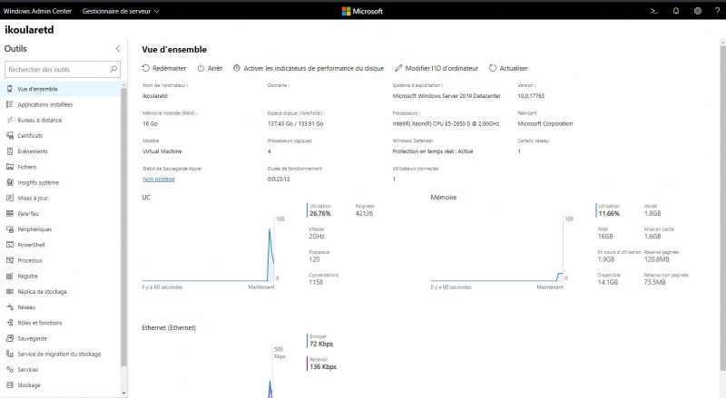726x398 pixels.
Task: Click the Rôles et fonctions icon
Action: pos(10,323)
